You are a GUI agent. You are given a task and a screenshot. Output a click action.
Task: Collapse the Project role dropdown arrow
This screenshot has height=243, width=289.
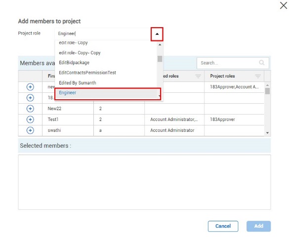pos(157,34)
